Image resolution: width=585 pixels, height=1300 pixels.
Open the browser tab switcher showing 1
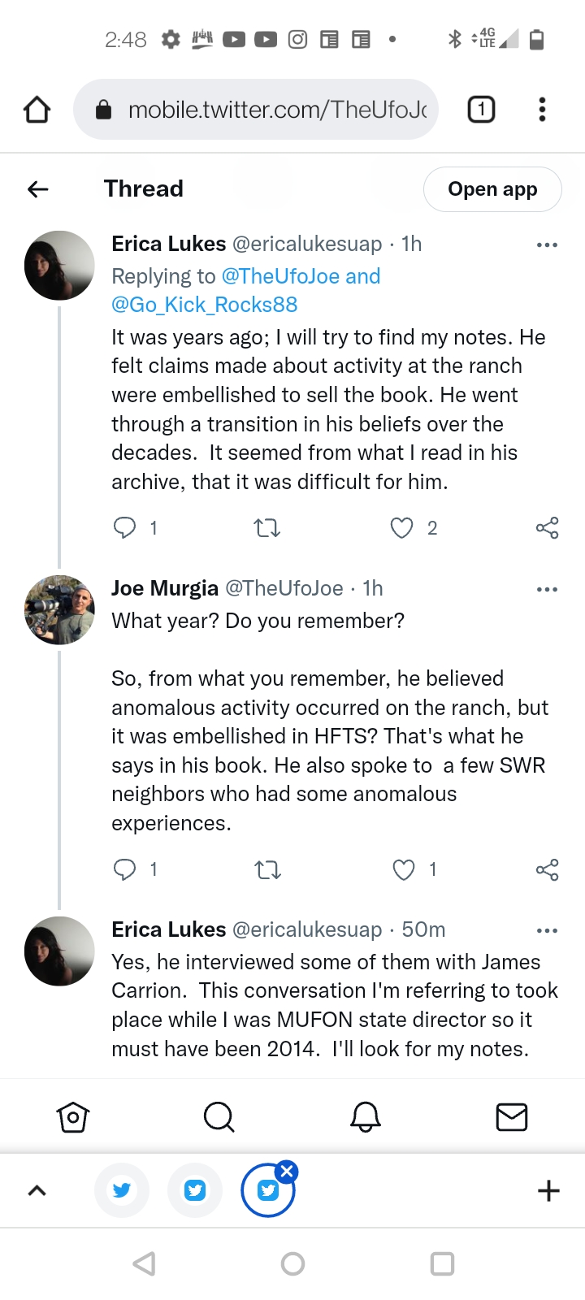pos(481,110)
